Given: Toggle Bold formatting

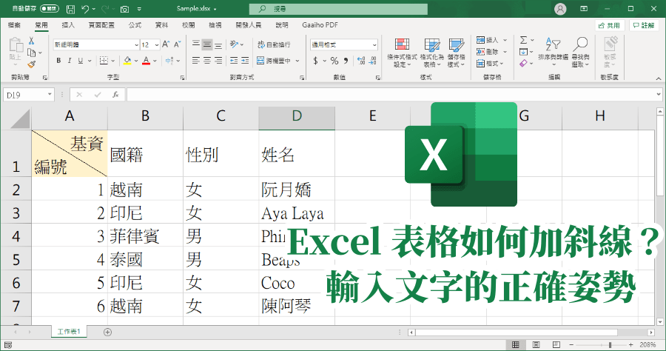Looking at the screenshot, I should coord(58,61).
